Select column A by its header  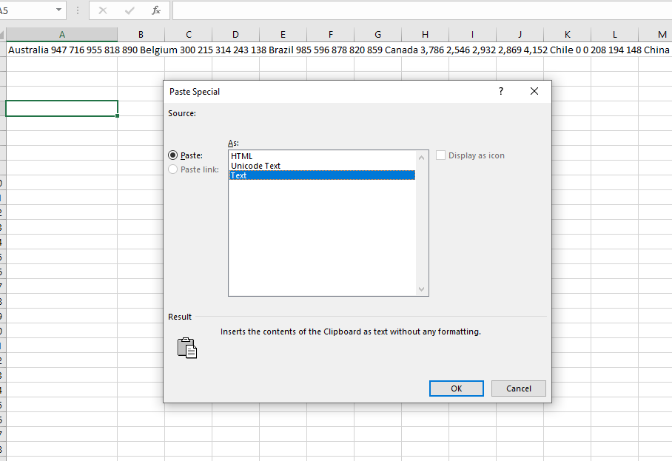click(61, 34)
